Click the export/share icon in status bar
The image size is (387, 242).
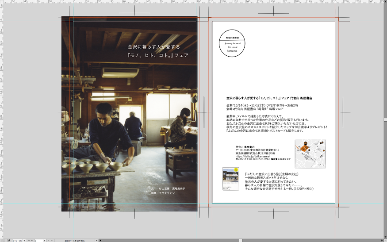tap(9, 240)
